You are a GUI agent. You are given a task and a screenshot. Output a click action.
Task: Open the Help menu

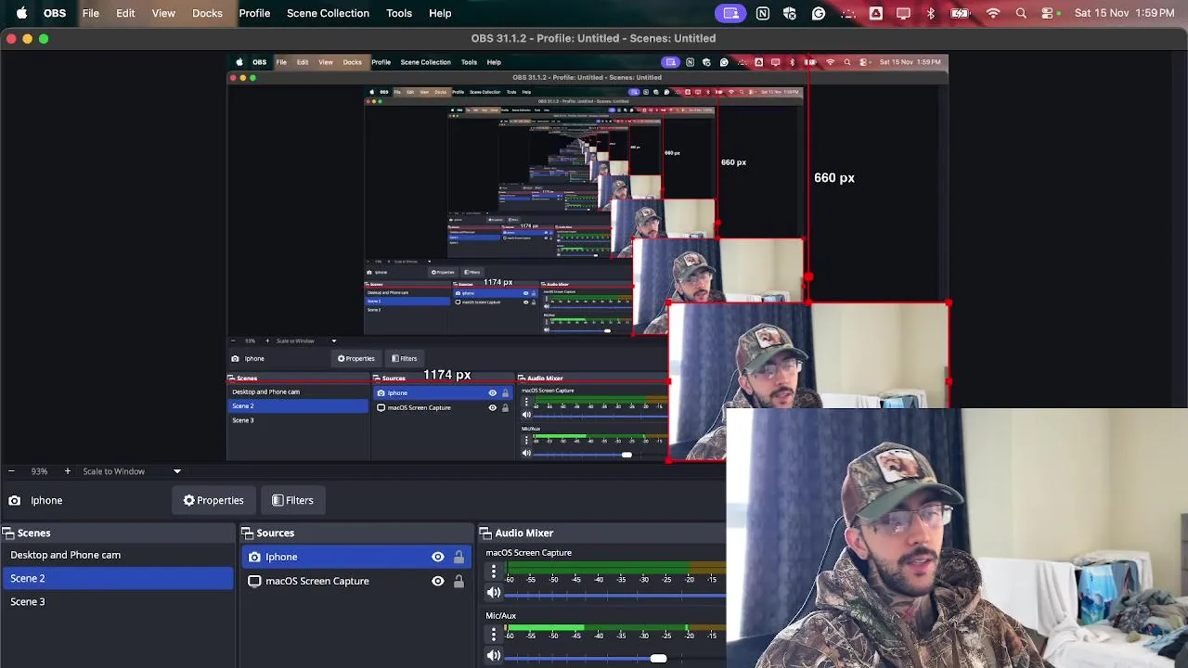click(x=440, y=13)
